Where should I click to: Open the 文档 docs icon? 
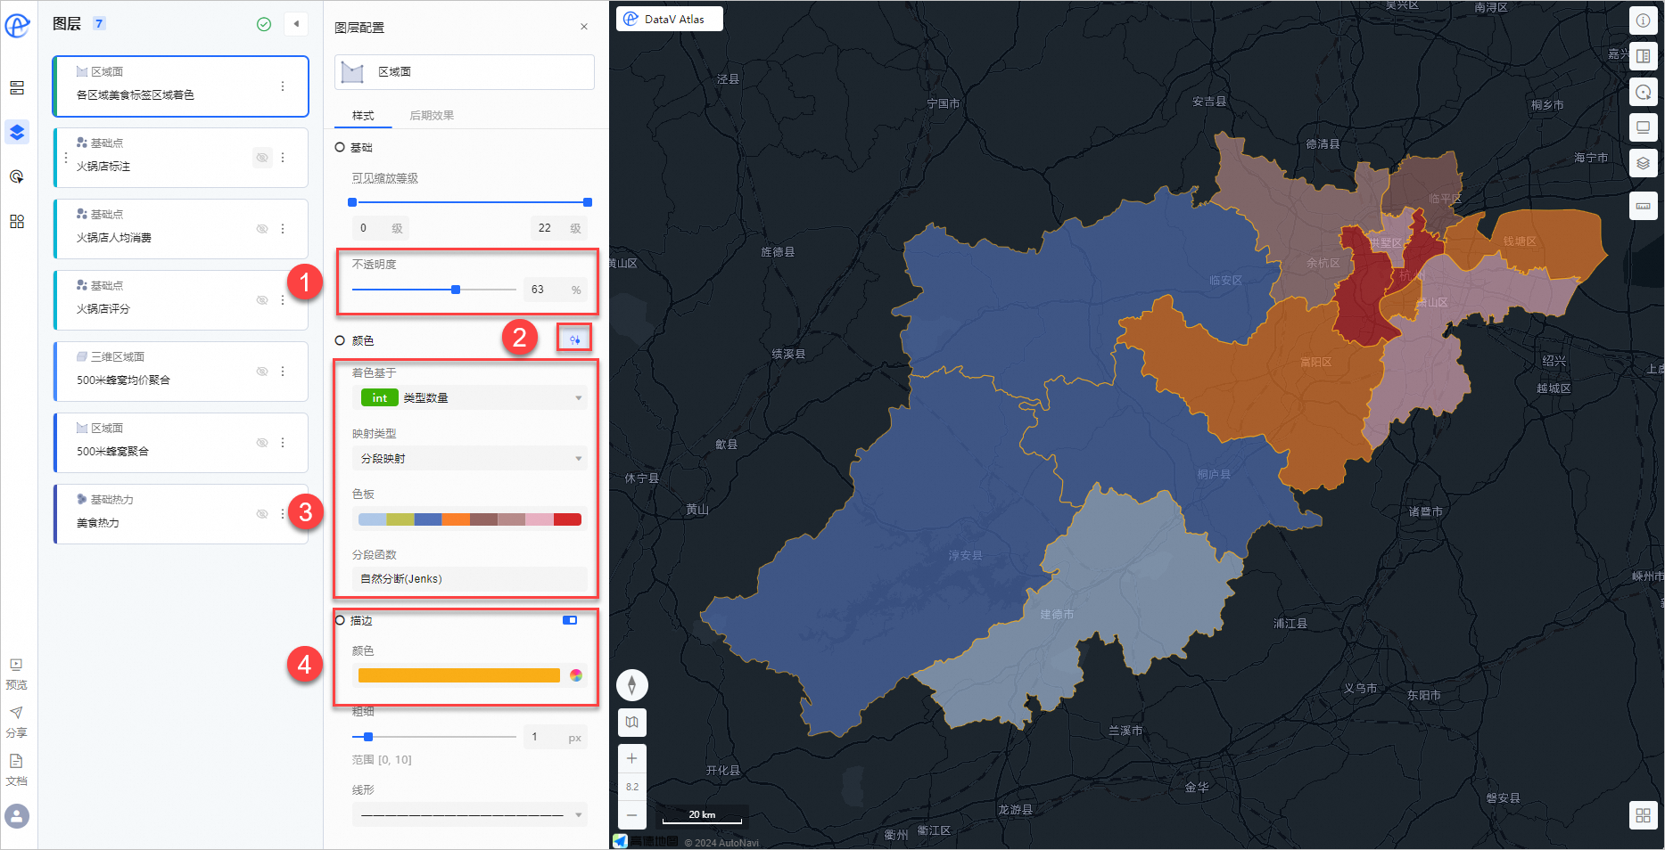point(16,761)
